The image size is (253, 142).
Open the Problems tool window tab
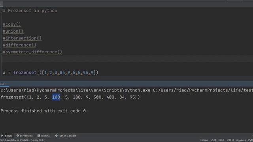click(25, 136)
